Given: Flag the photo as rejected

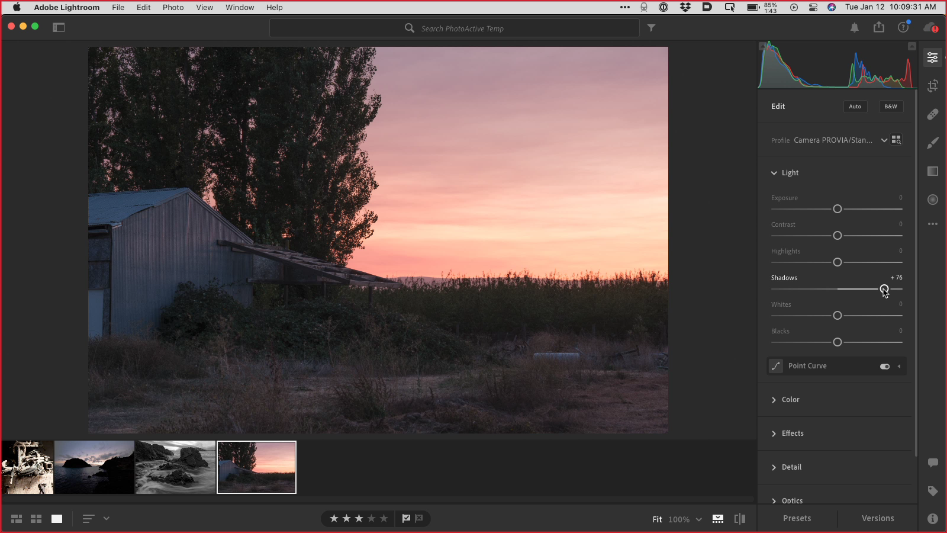Looking at the screenshot, I should (x=419, y=518).
